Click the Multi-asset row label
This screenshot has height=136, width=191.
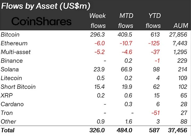point(16,52)
